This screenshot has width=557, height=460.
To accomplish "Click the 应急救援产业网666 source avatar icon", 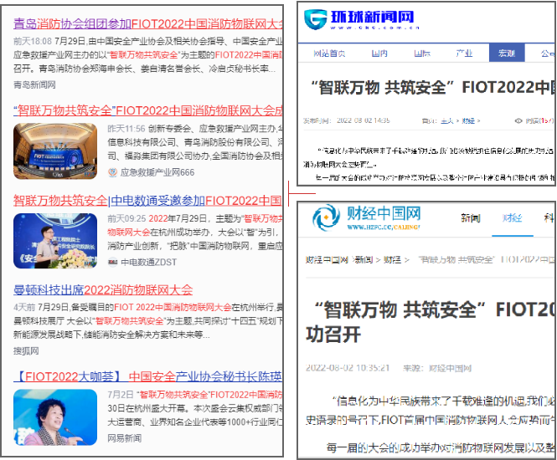I will (x=112, y=173).
